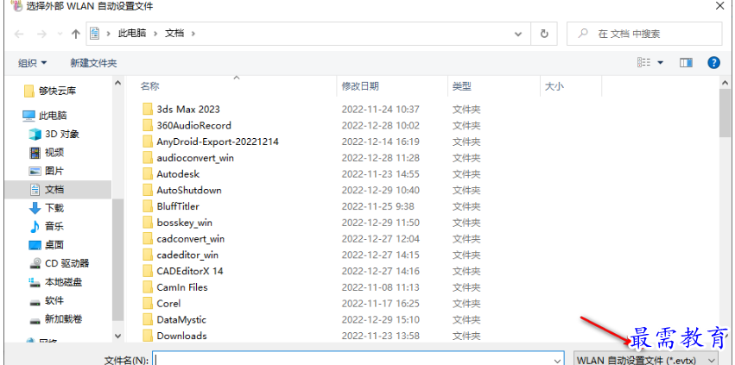735x365 pixels.
Task: Expand the chevron after 文档 breadcrumb
Action: pyautogui.click(x=193, y=34)
